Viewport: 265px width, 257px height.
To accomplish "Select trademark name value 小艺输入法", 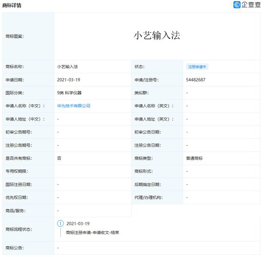I will (67, 67).
